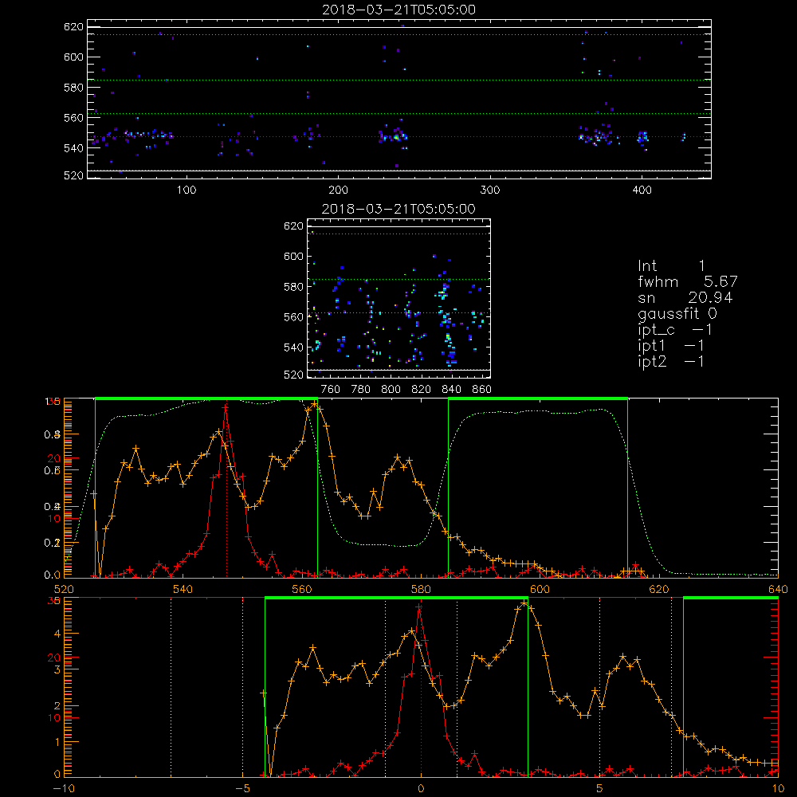
Task: Select the 'Int 1' readout line
Action: point(671,266)
